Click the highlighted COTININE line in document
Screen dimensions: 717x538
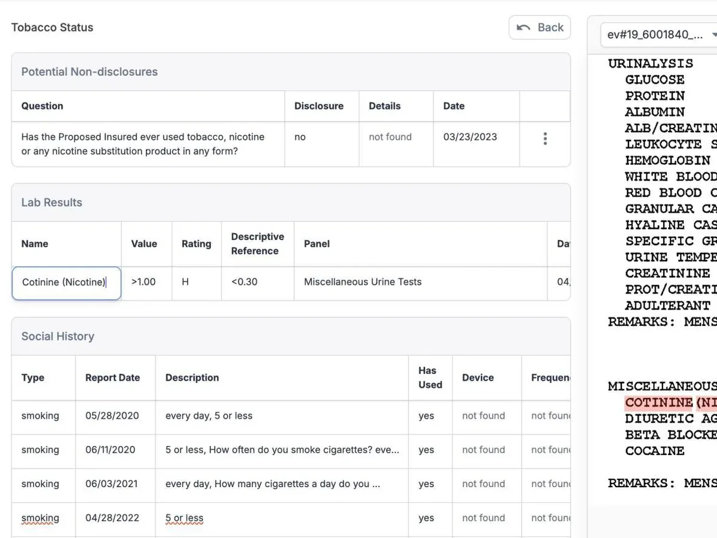671,402
